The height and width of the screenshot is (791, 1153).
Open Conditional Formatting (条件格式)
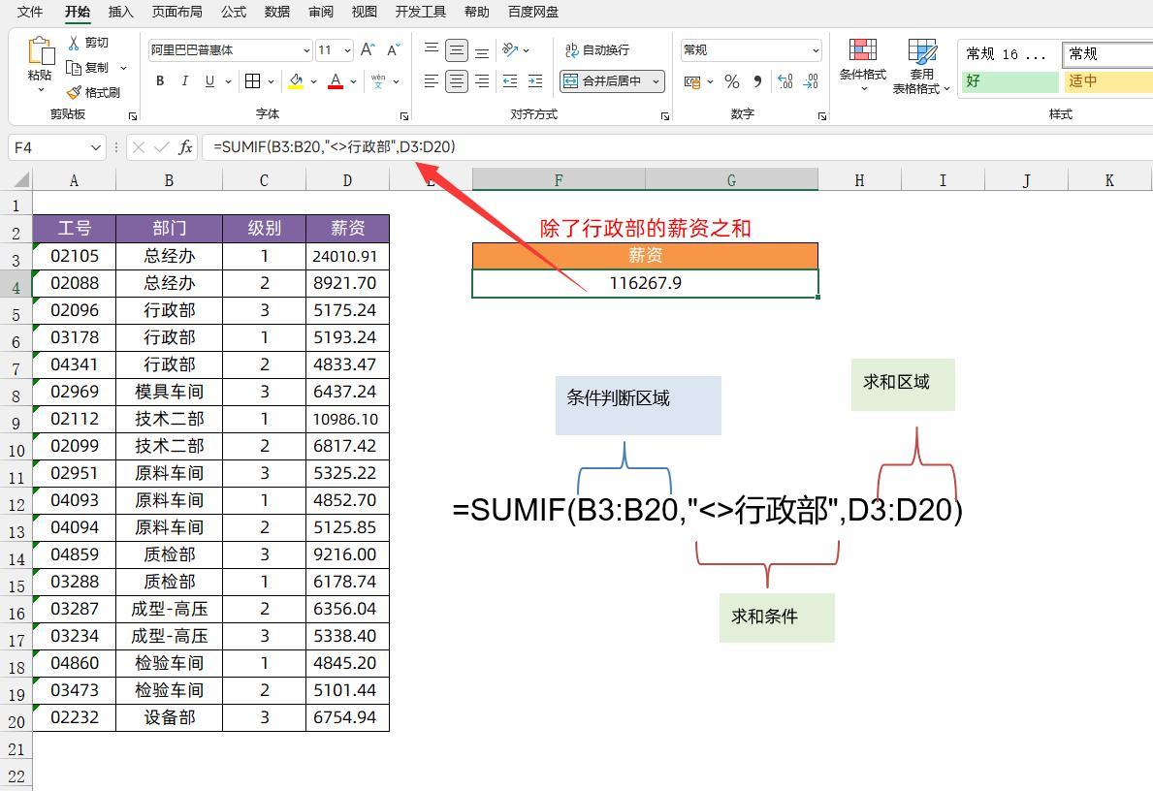click(862, 65)
